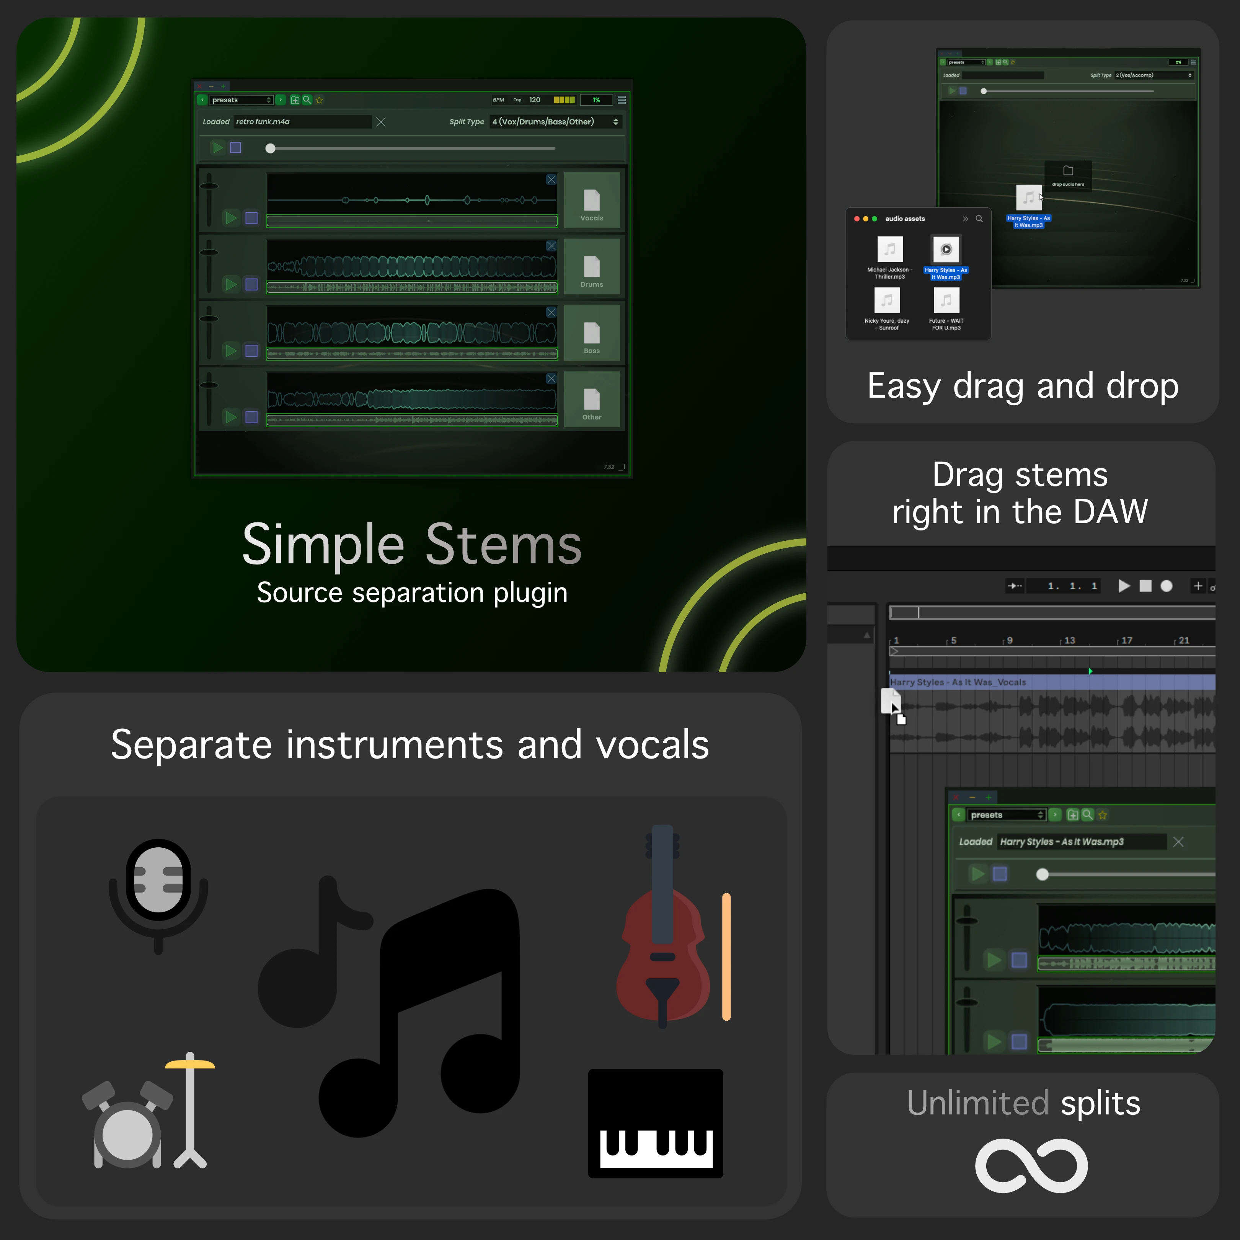
Task: Select Michael Jackson - Thriller.mp3 file
Action: click(x=889, y=250)
